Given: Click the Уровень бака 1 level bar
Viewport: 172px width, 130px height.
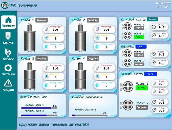Looking at the screenshot, I should [39, 108].
